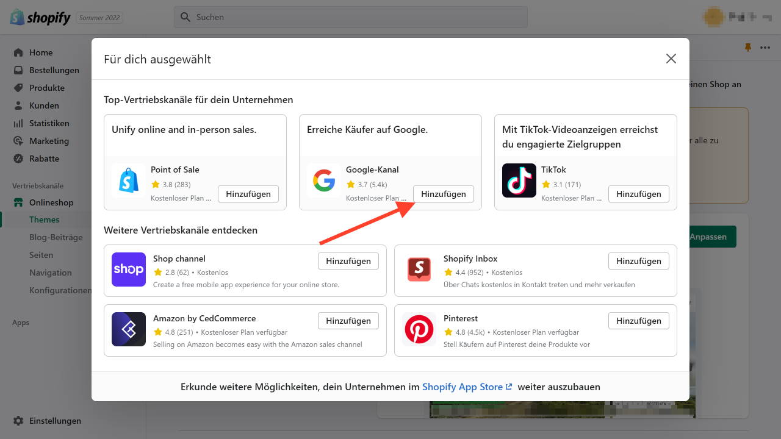Open Rabatte in the sidebar
Viewport: 781px width, 439px height.
click(44, 159)
